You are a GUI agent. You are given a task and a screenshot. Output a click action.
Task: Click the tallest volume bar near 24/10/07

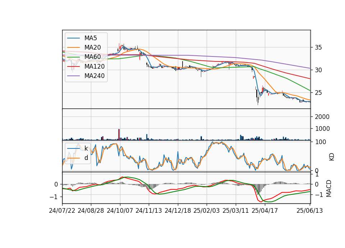tap(119, 134)
